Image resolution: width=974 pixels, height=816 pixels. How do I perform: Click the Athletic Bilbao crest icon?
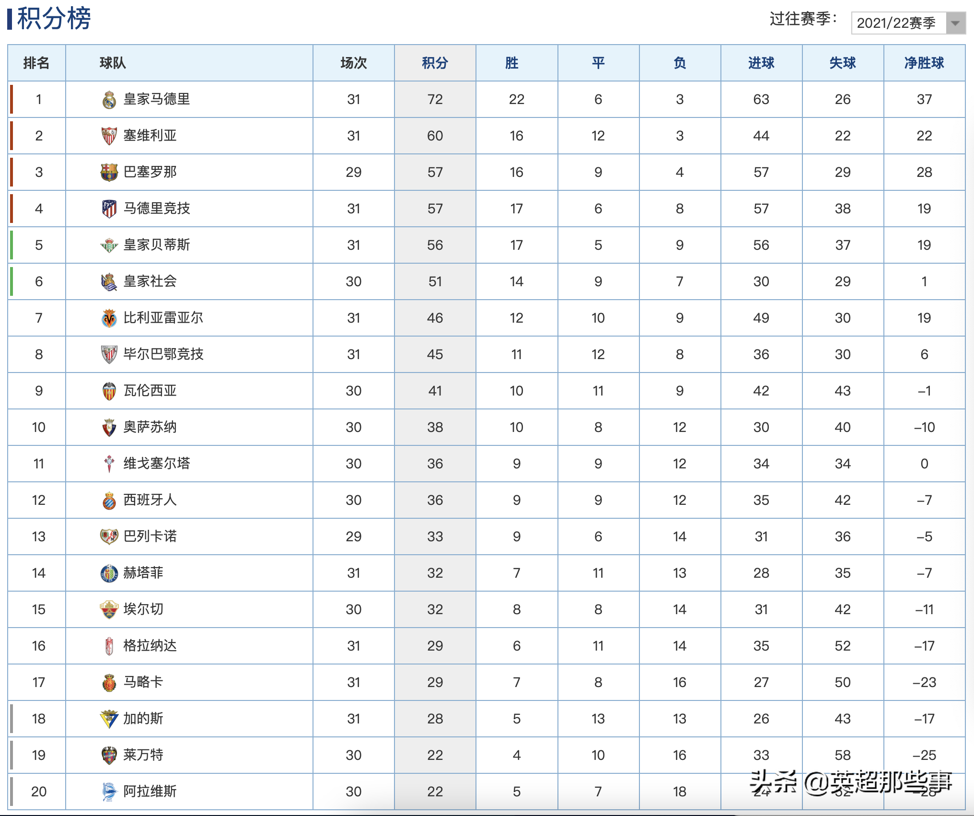point(109,355)
